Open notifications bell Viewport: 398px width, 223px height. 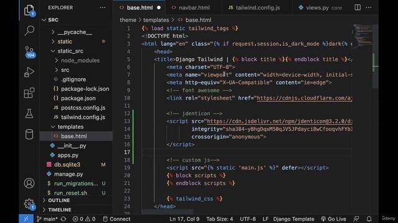point(369,219)
